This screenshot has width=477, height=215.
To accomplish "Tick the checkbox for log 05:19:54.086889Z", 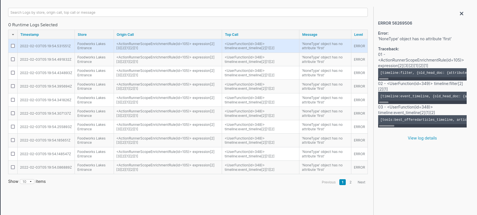I will 13,167.
